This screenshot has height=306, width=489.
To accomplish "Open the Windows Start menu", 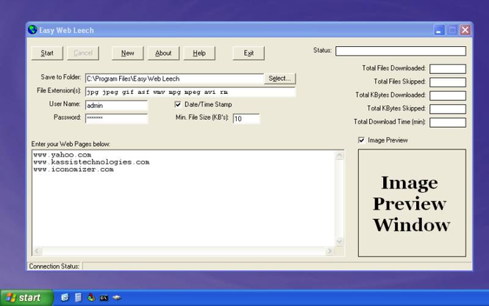I will point(26,298).
